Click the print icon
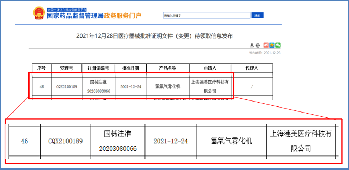349x170 pixels. pyautogui.click(x=258, y=45)
